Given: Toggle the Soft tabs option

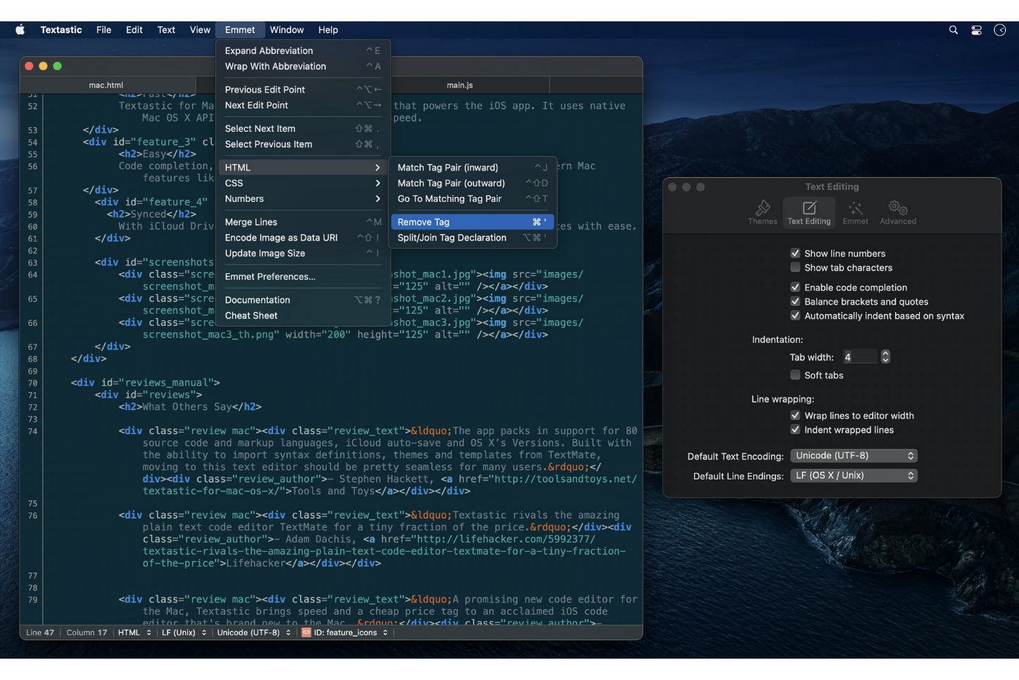Looking at the screenshot, I should point(796,375).
